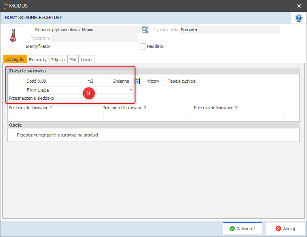Enable the Naddatki checkbox
Image resolution: width=307 pixels, height=237 pixels.
click(x=143, y=46)
